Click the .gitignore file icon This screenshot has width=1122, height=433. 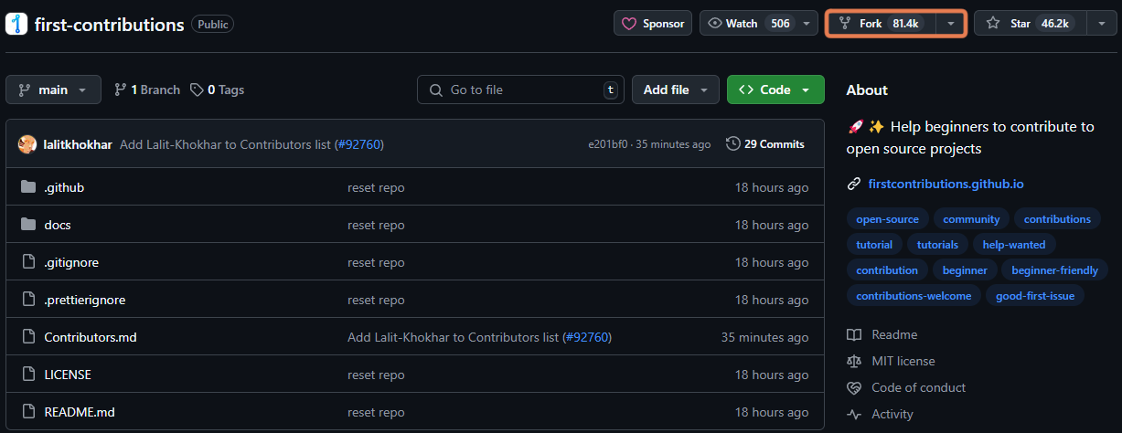tap(28, 262)
